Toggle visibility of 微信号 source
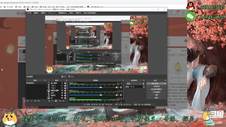 pyautogui.click(x=62, y=95)
